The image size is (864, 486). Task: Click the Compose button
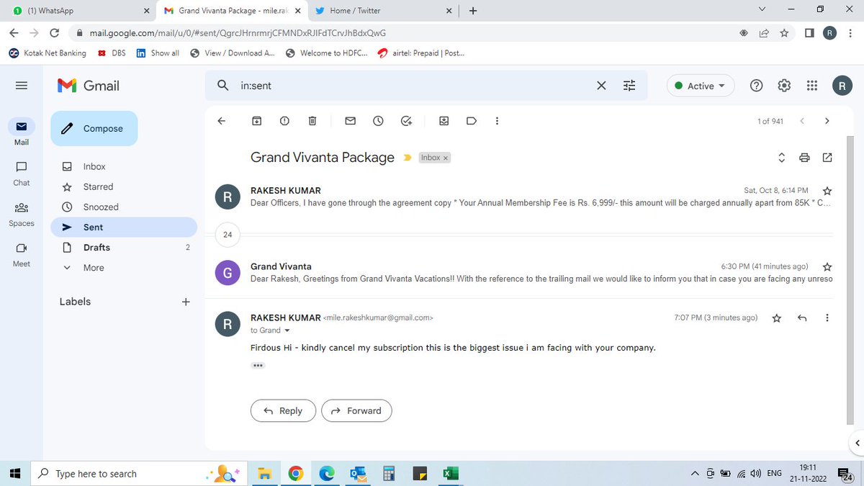pyautogui.click(x=94, y=128)
